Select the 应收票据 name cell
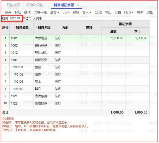159x143 pixels. tap(43, 96)
